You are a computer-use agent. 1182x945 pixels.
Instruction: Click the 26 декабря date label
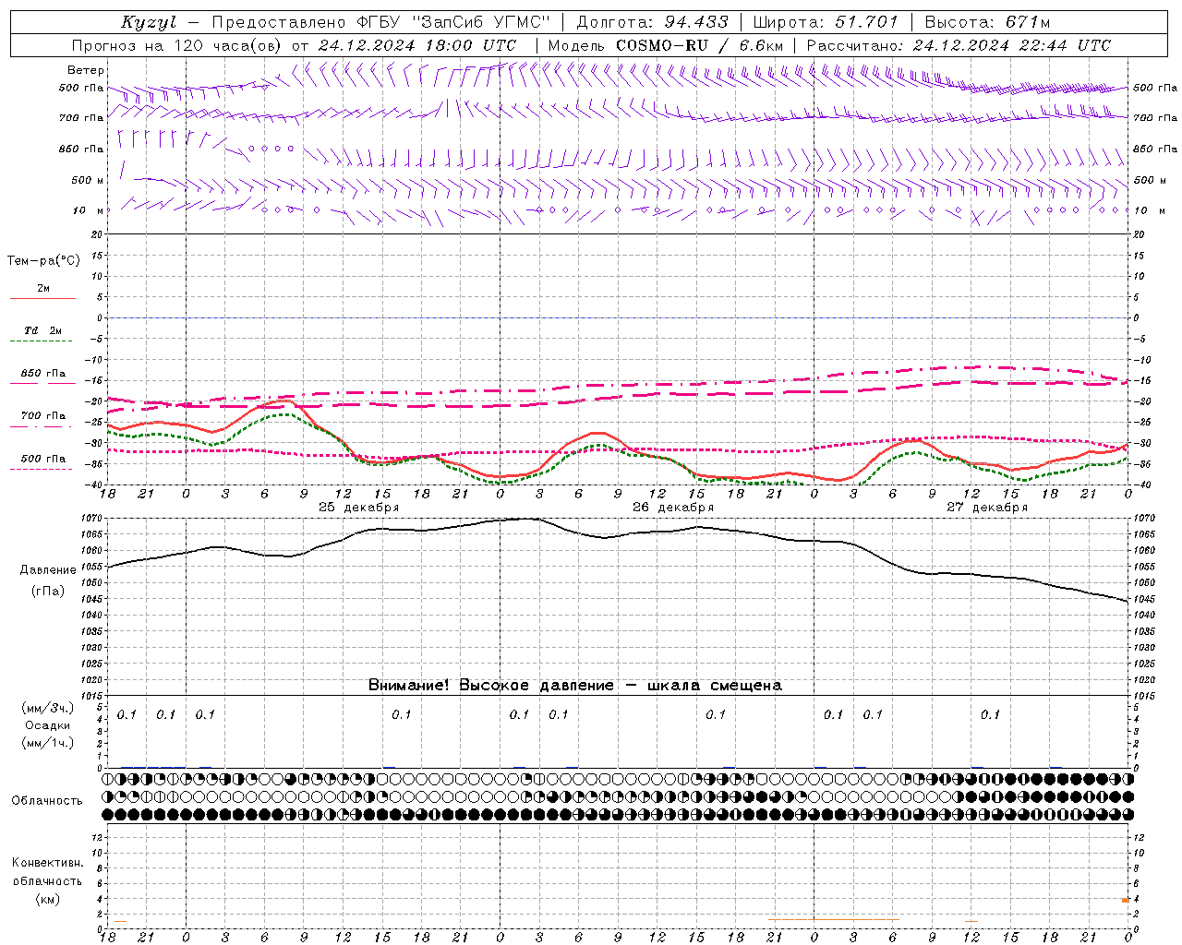coord(673,508)
